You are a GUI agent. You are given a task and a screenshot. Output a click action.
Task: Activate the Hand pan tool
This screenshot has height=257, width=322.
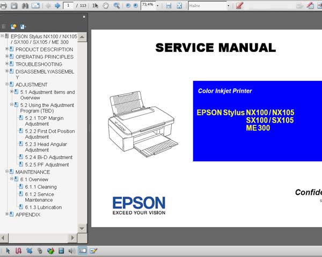pyautogui.click(x=106, y=6)
